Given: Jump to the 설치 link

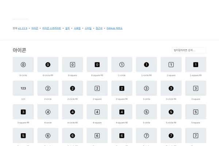Looking at the screenshot, I should [67, 28].
